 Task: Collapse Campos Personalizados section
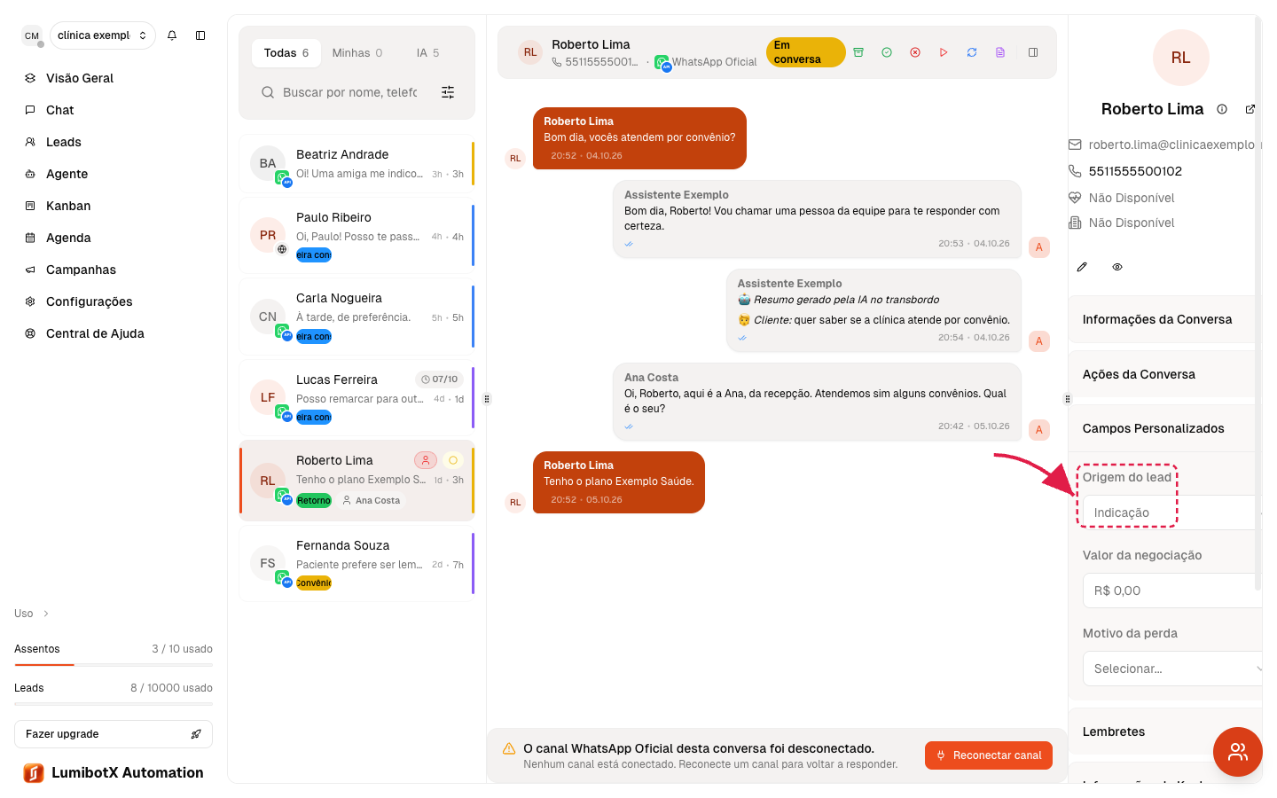(x=1164, y=428)
